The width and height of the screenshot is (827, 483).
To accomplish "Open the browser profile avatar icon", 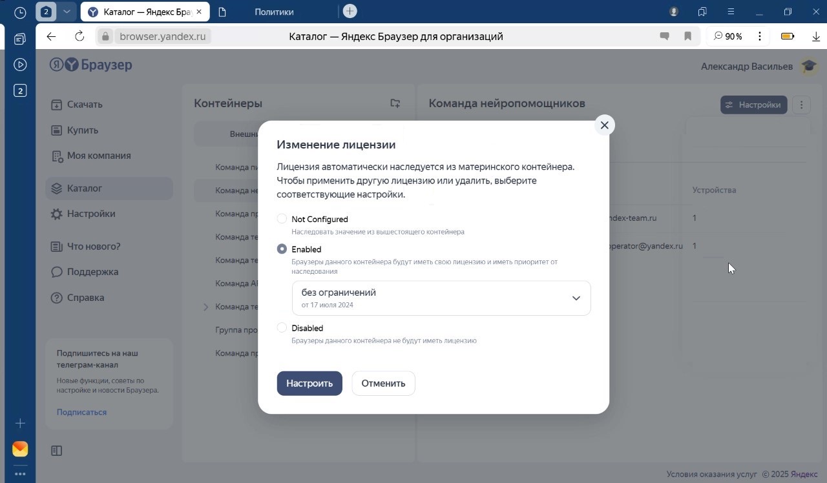I will pos(674,12).
